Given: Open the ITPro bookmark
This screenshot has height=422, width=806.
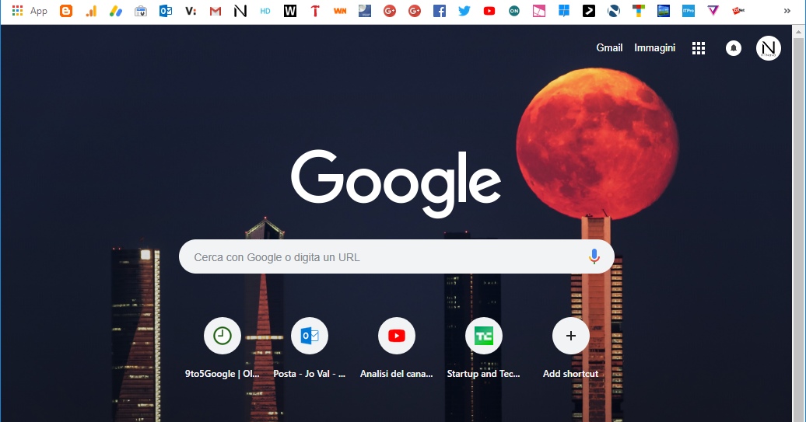Looking at the screenshot, I should pyautogui.click(x=689, y=11).
